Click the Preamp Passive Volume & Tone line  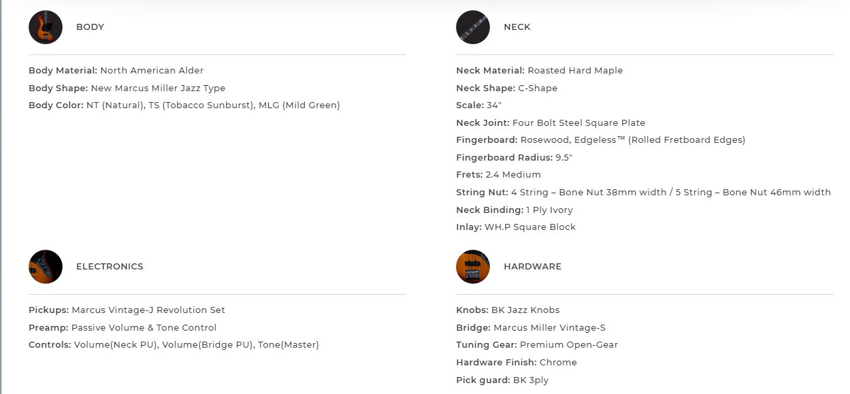coord(122,328)
